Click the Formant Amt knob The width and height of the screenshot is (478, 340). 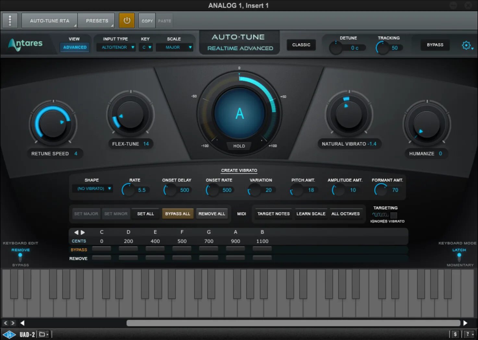[381, 190]
